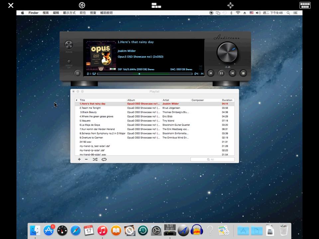Open the volume control in the menu bar
This screenshot has width=319, height=239.
coord(258,13)
